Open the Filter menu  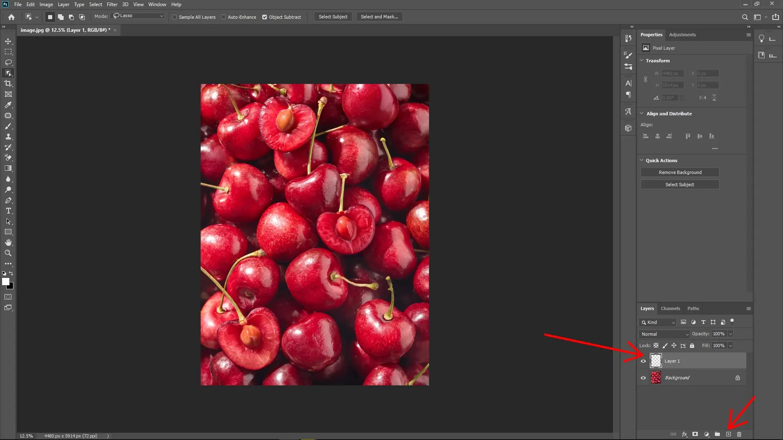(112, 4)
